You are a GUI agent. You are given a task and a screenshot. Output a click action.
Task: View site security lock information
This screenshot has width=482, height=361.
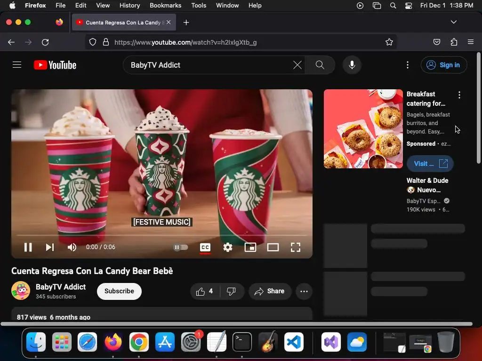[106, 42]
